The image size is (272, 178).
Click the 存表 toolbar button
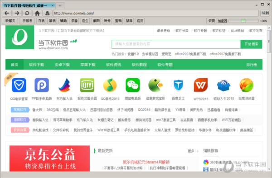(41, 21)
